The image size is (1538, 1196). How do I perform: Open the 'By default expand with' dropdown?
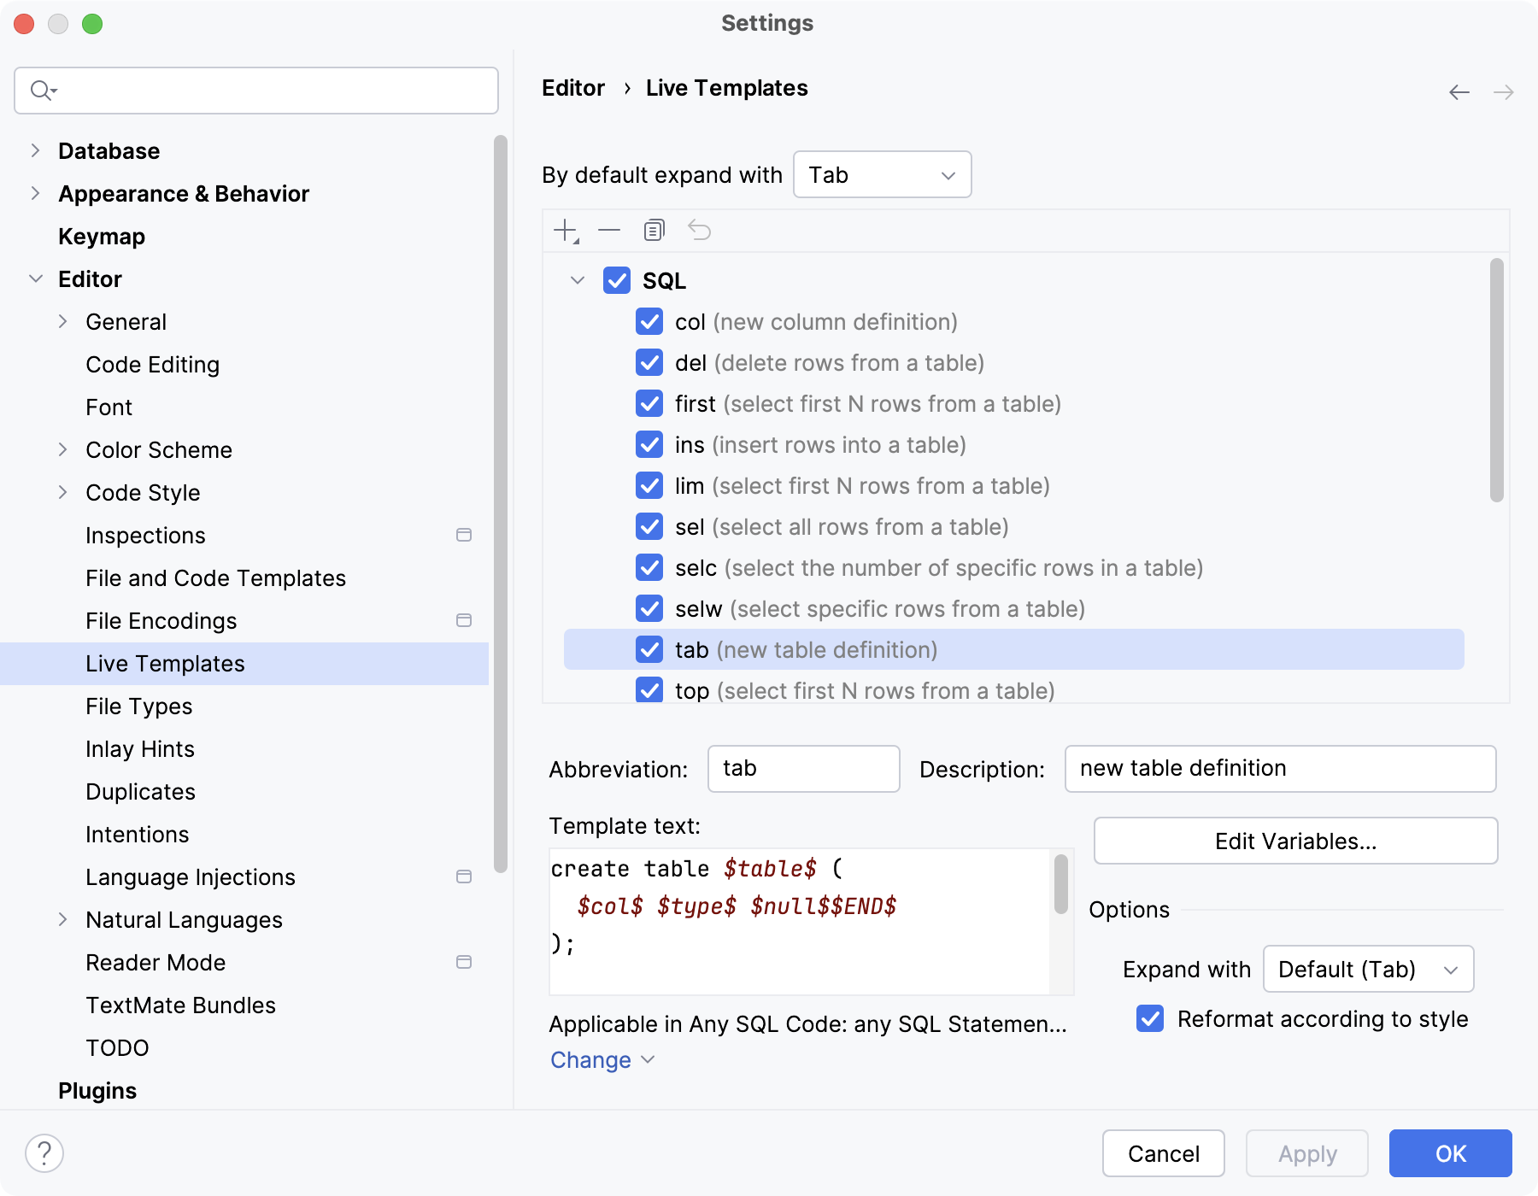tap(882, 175)
